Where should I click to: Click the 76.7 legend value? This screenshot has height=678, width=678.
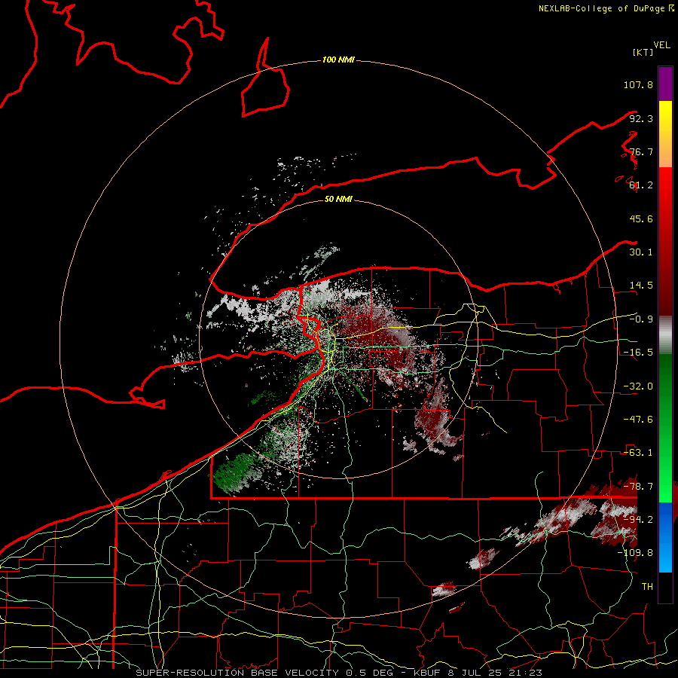[641, 151]
